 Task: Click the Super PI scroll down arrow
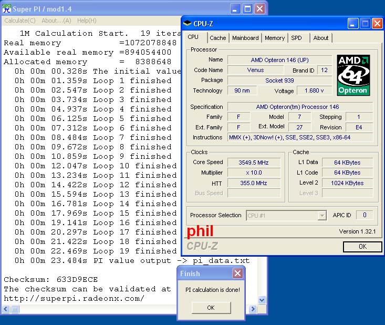(x=262, y=300)
